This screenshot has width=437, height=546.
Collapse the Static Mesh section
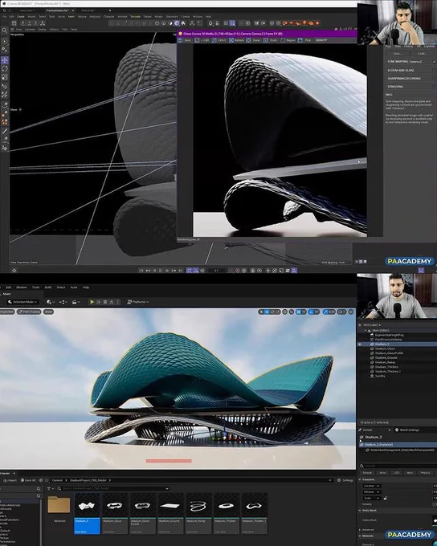point(361,511)
